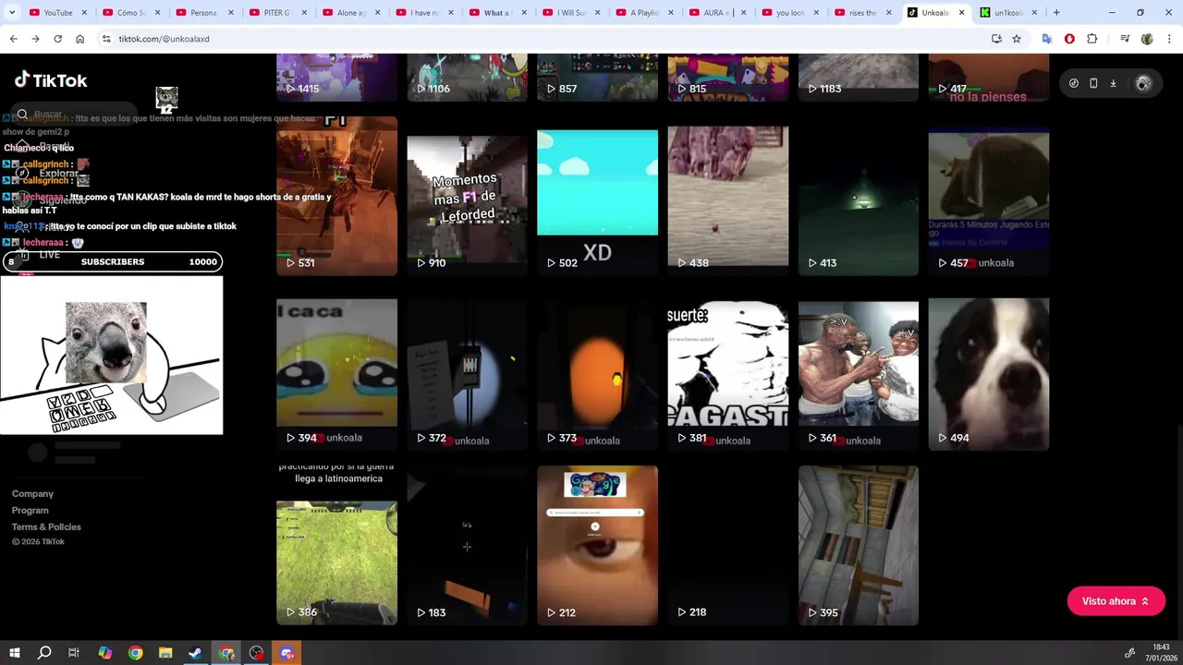
Task: Click the site information icon in address bar
Action: tap(106, 39)
